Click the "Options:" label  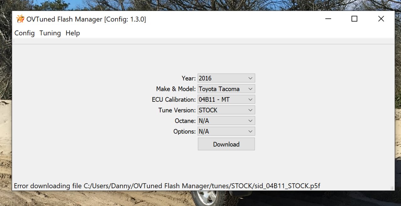[x=185, y=131]
